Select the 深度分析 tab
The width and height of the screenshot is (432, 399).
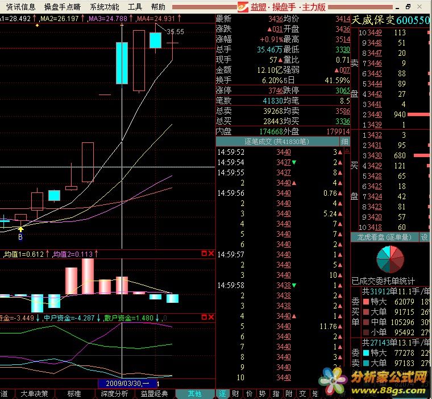[114, 393]
